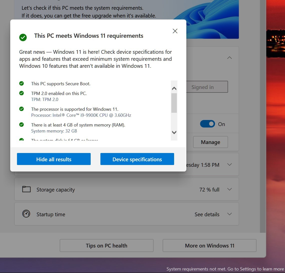Click the Signed in button
285x273 pixels.
click(207, 87)
